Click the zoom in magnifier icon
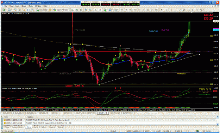This screenshot has height=133, width=220. 86,10
